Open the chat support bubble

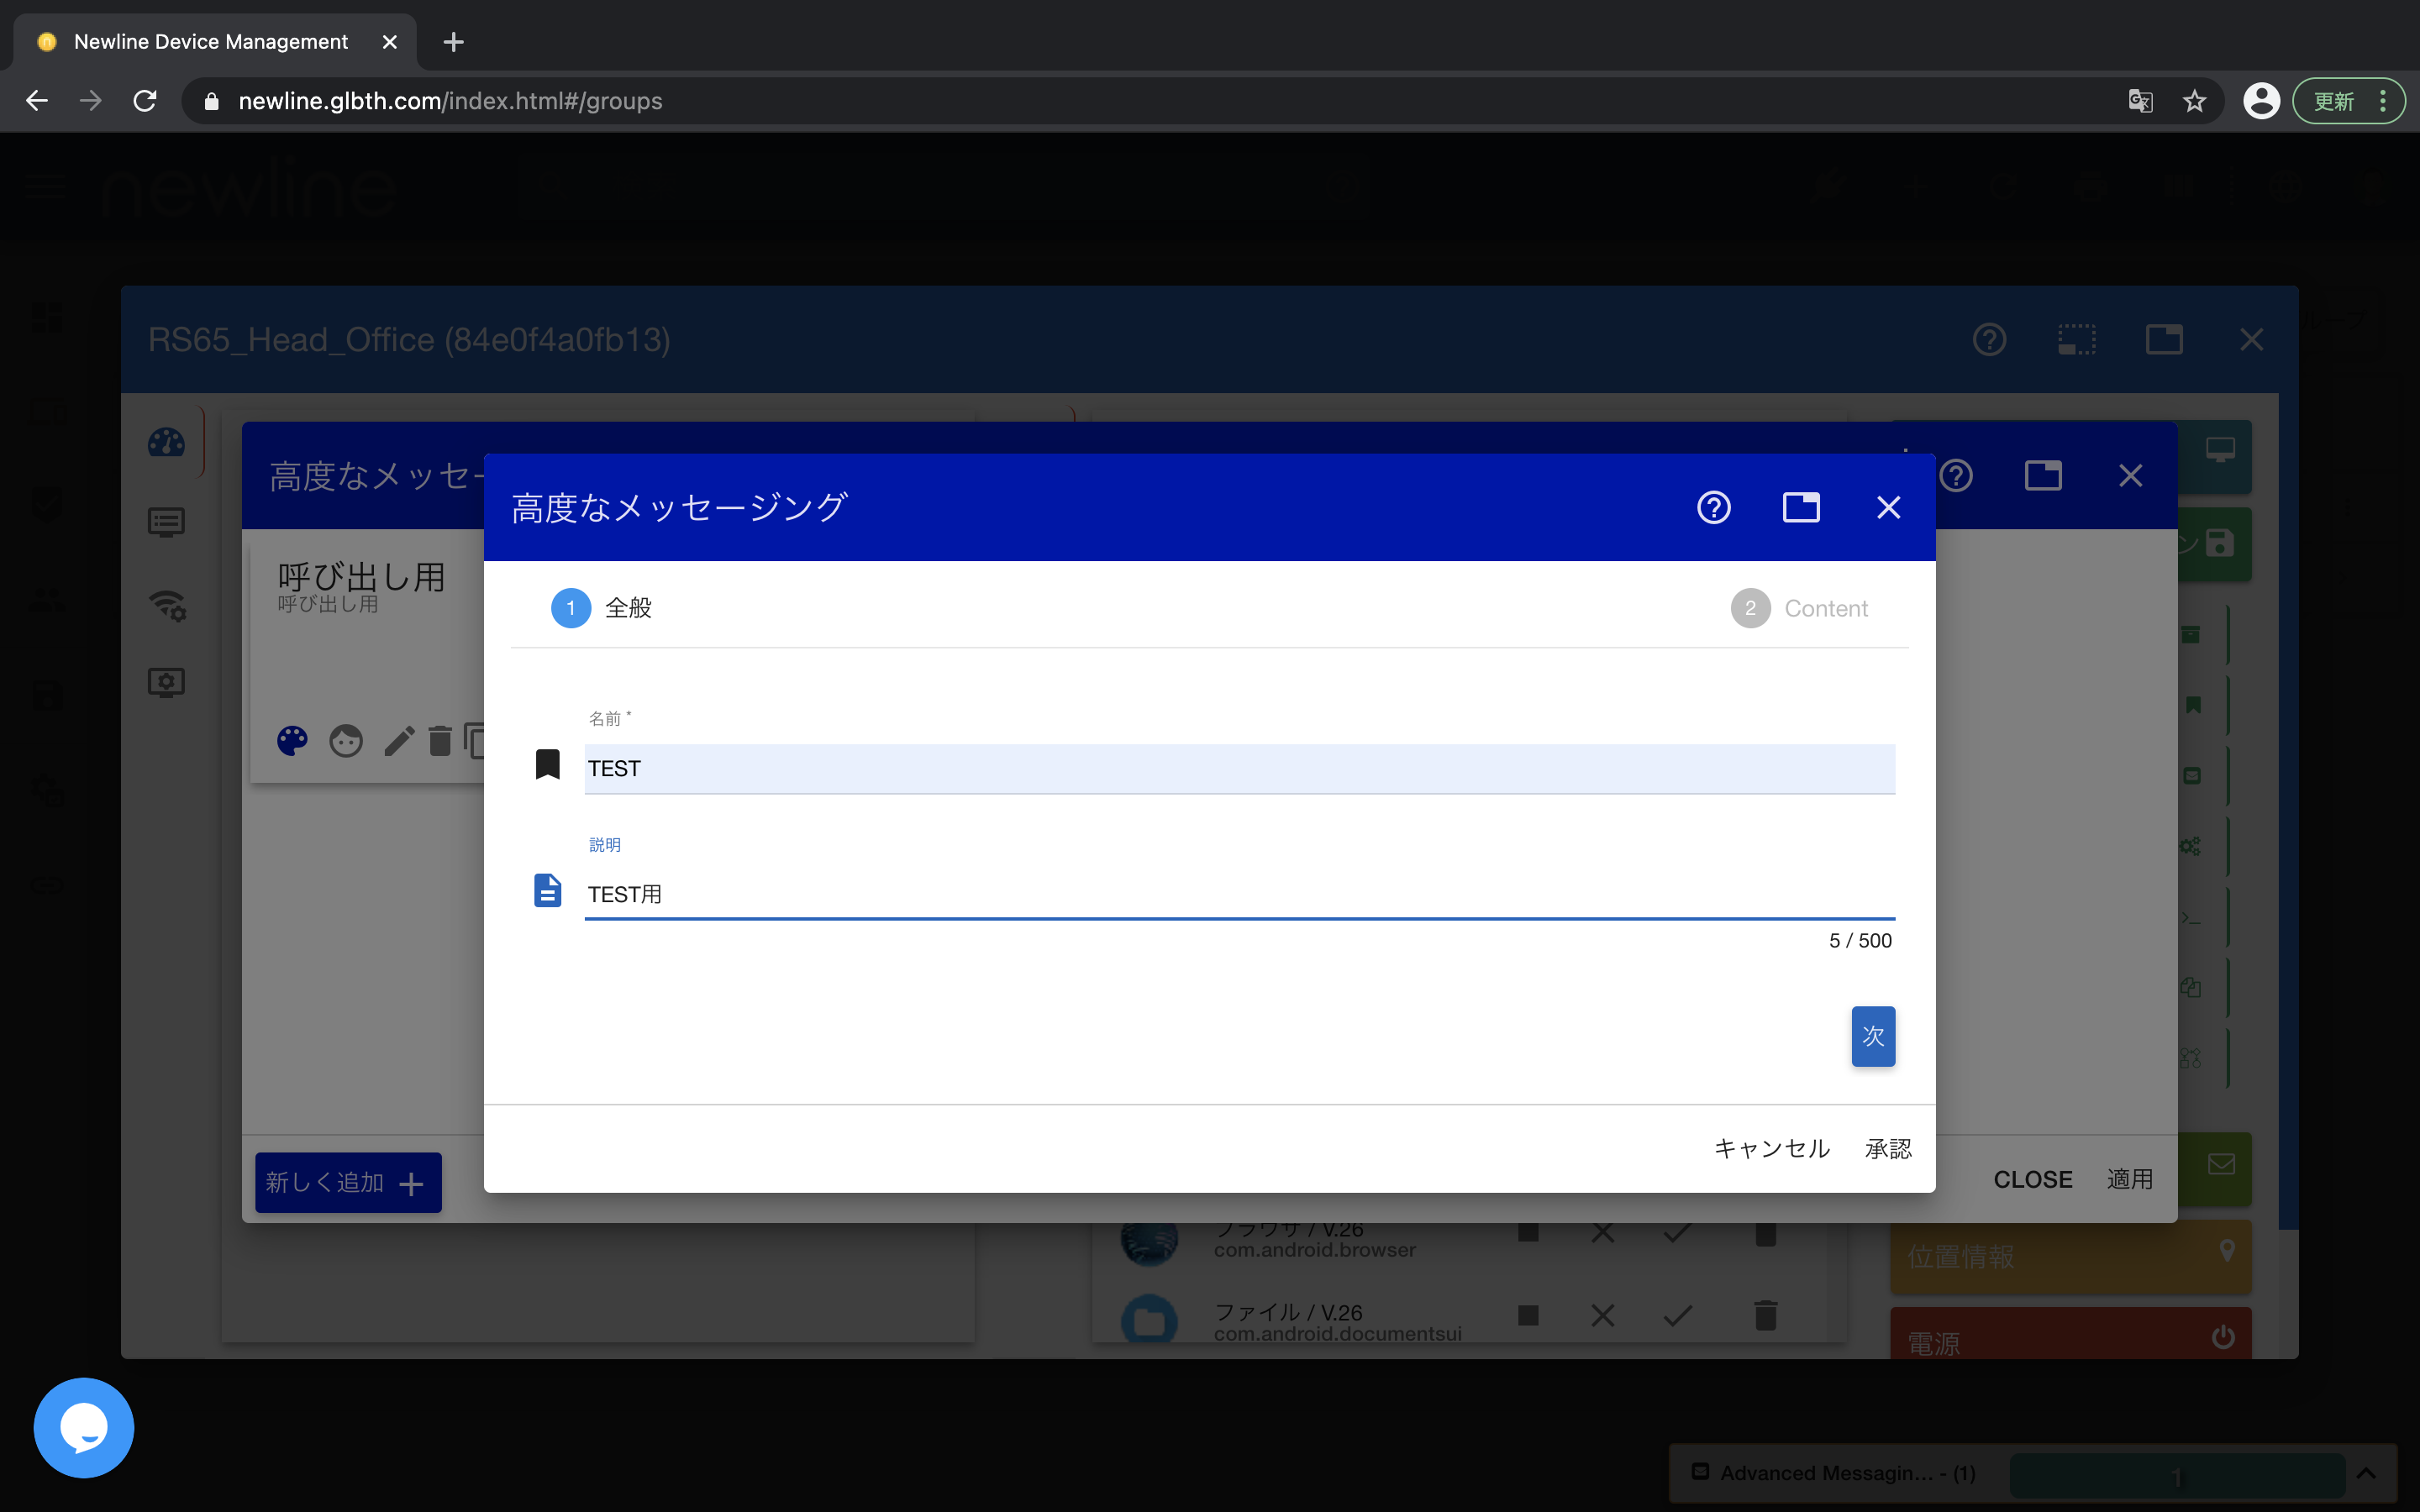(x=84, y=1427)
